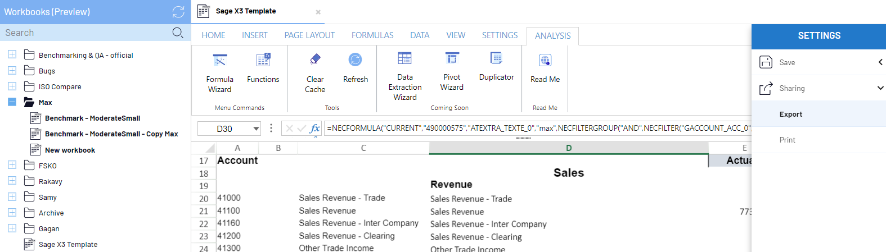This screenshot has width=886, height=252.
Task: Open the Pivot Wizard
Action: [x=452, y=58]
